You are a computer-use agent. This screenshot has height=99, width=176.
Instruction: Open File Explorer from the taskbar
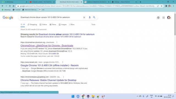click(x=93, y=96)
